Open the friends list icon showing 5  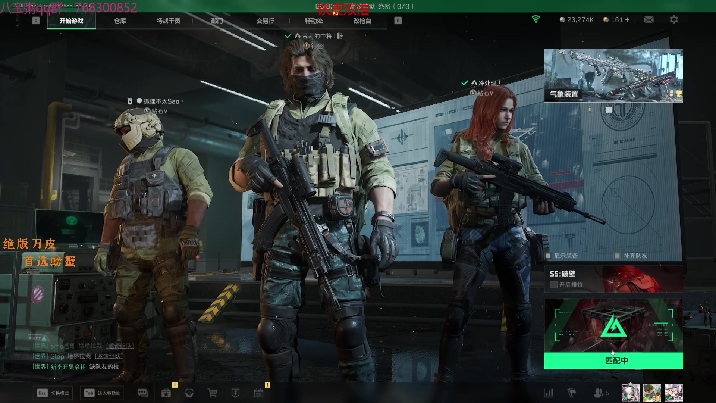click(x=601, y=393)
